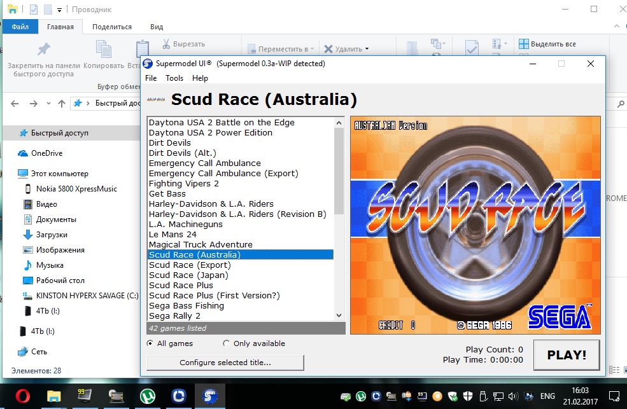Select the Главная ribbon tab

pyautogui.click(x=60, y=27)
